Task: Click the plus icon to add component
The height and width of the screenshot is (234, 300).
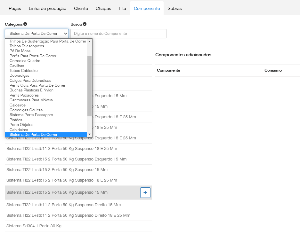Action: point(145,192)
